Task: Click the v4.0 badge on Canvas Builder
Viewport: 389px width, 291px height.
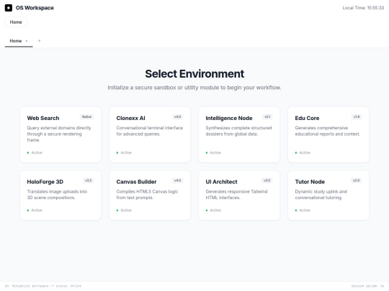Action: pyautogui.click(x=178, y=180)
